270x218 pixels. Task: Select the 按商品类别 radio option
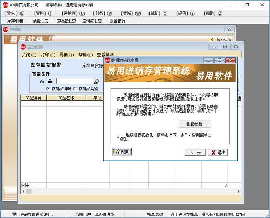pyautogui.click(x=86, y=89)
